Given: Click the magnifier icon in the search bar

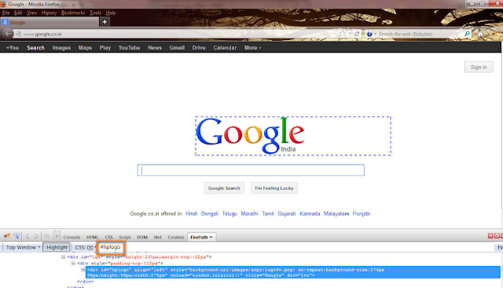Looking at the screenshot, I should [467, 34].
